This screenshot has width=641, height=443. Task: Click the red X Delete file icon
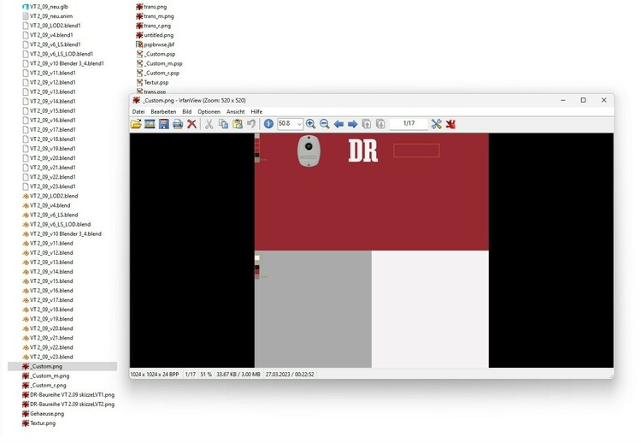tap(191, 124)
